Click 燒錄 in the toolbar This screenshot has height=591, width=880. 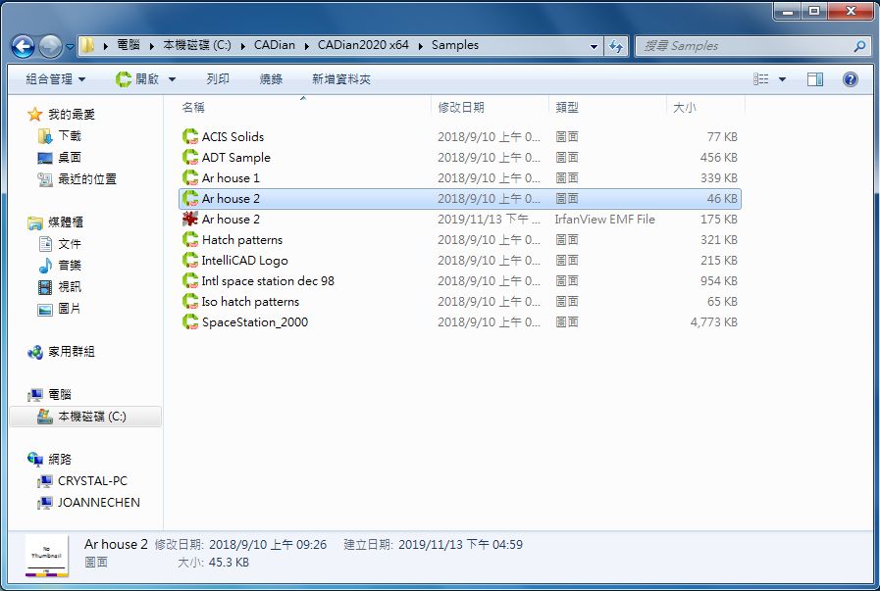[x=271, y=79]
